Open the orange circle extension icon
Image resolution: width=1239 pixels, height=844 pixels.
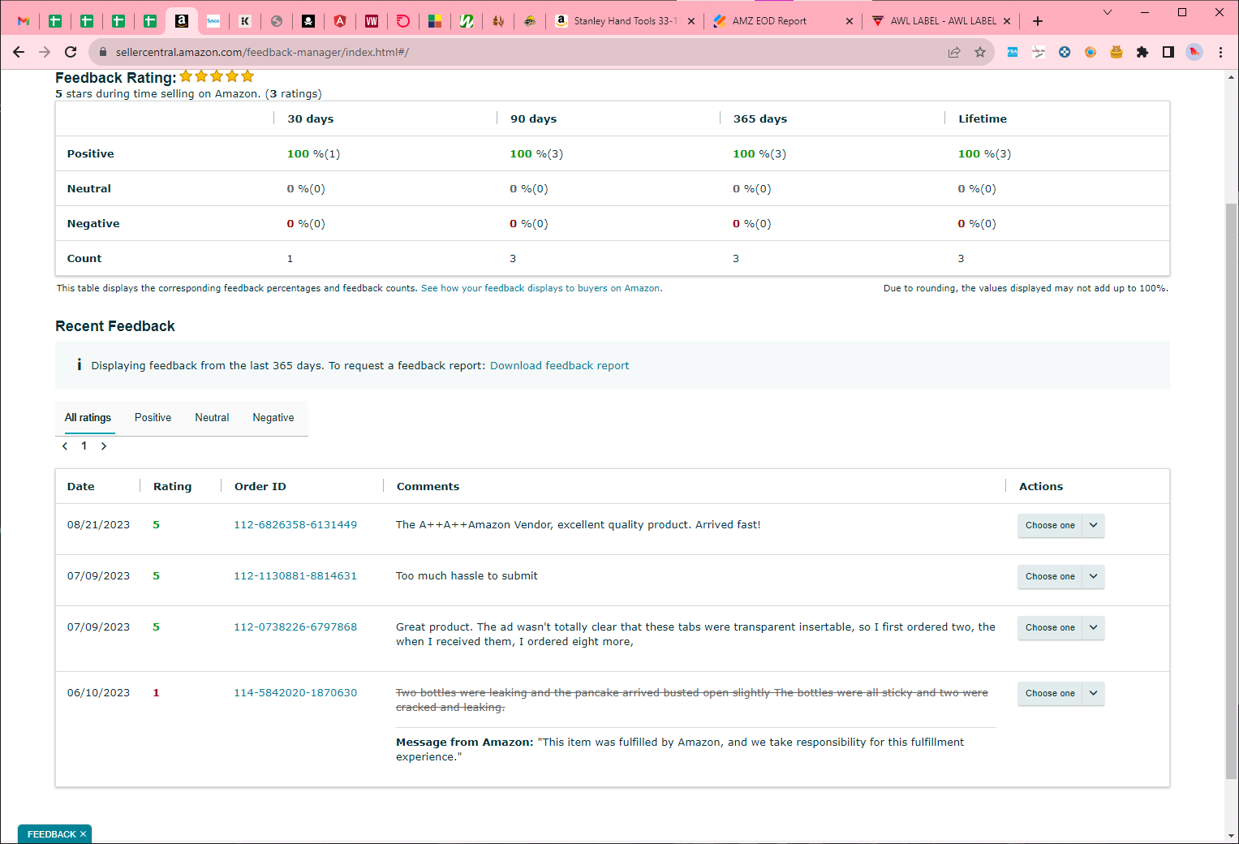[1091, 52]
